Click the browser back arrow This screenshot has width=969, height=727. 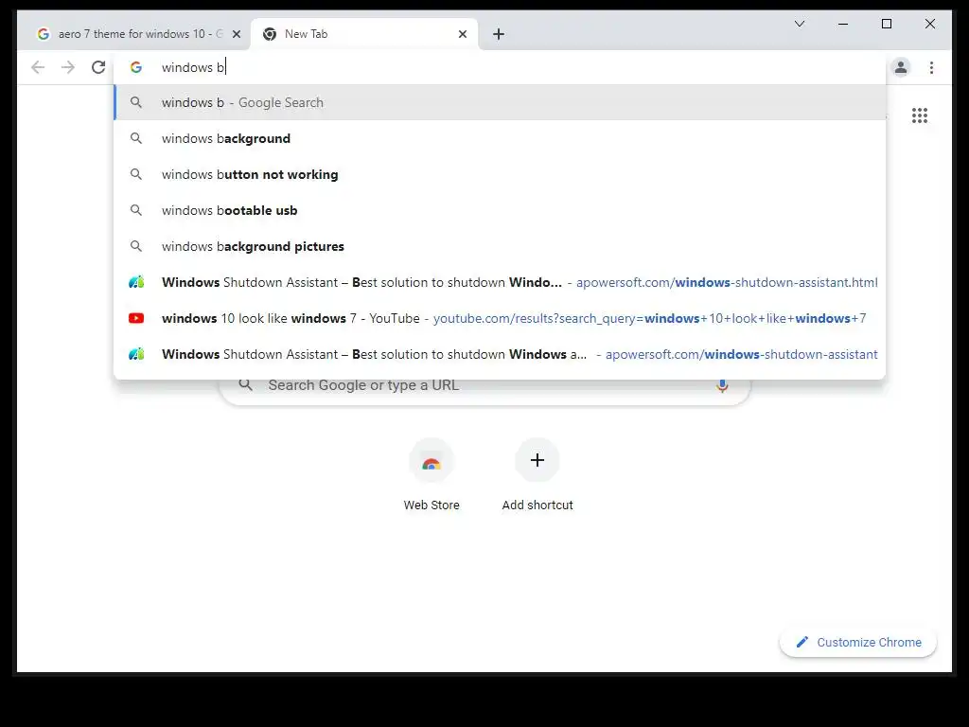38,67
